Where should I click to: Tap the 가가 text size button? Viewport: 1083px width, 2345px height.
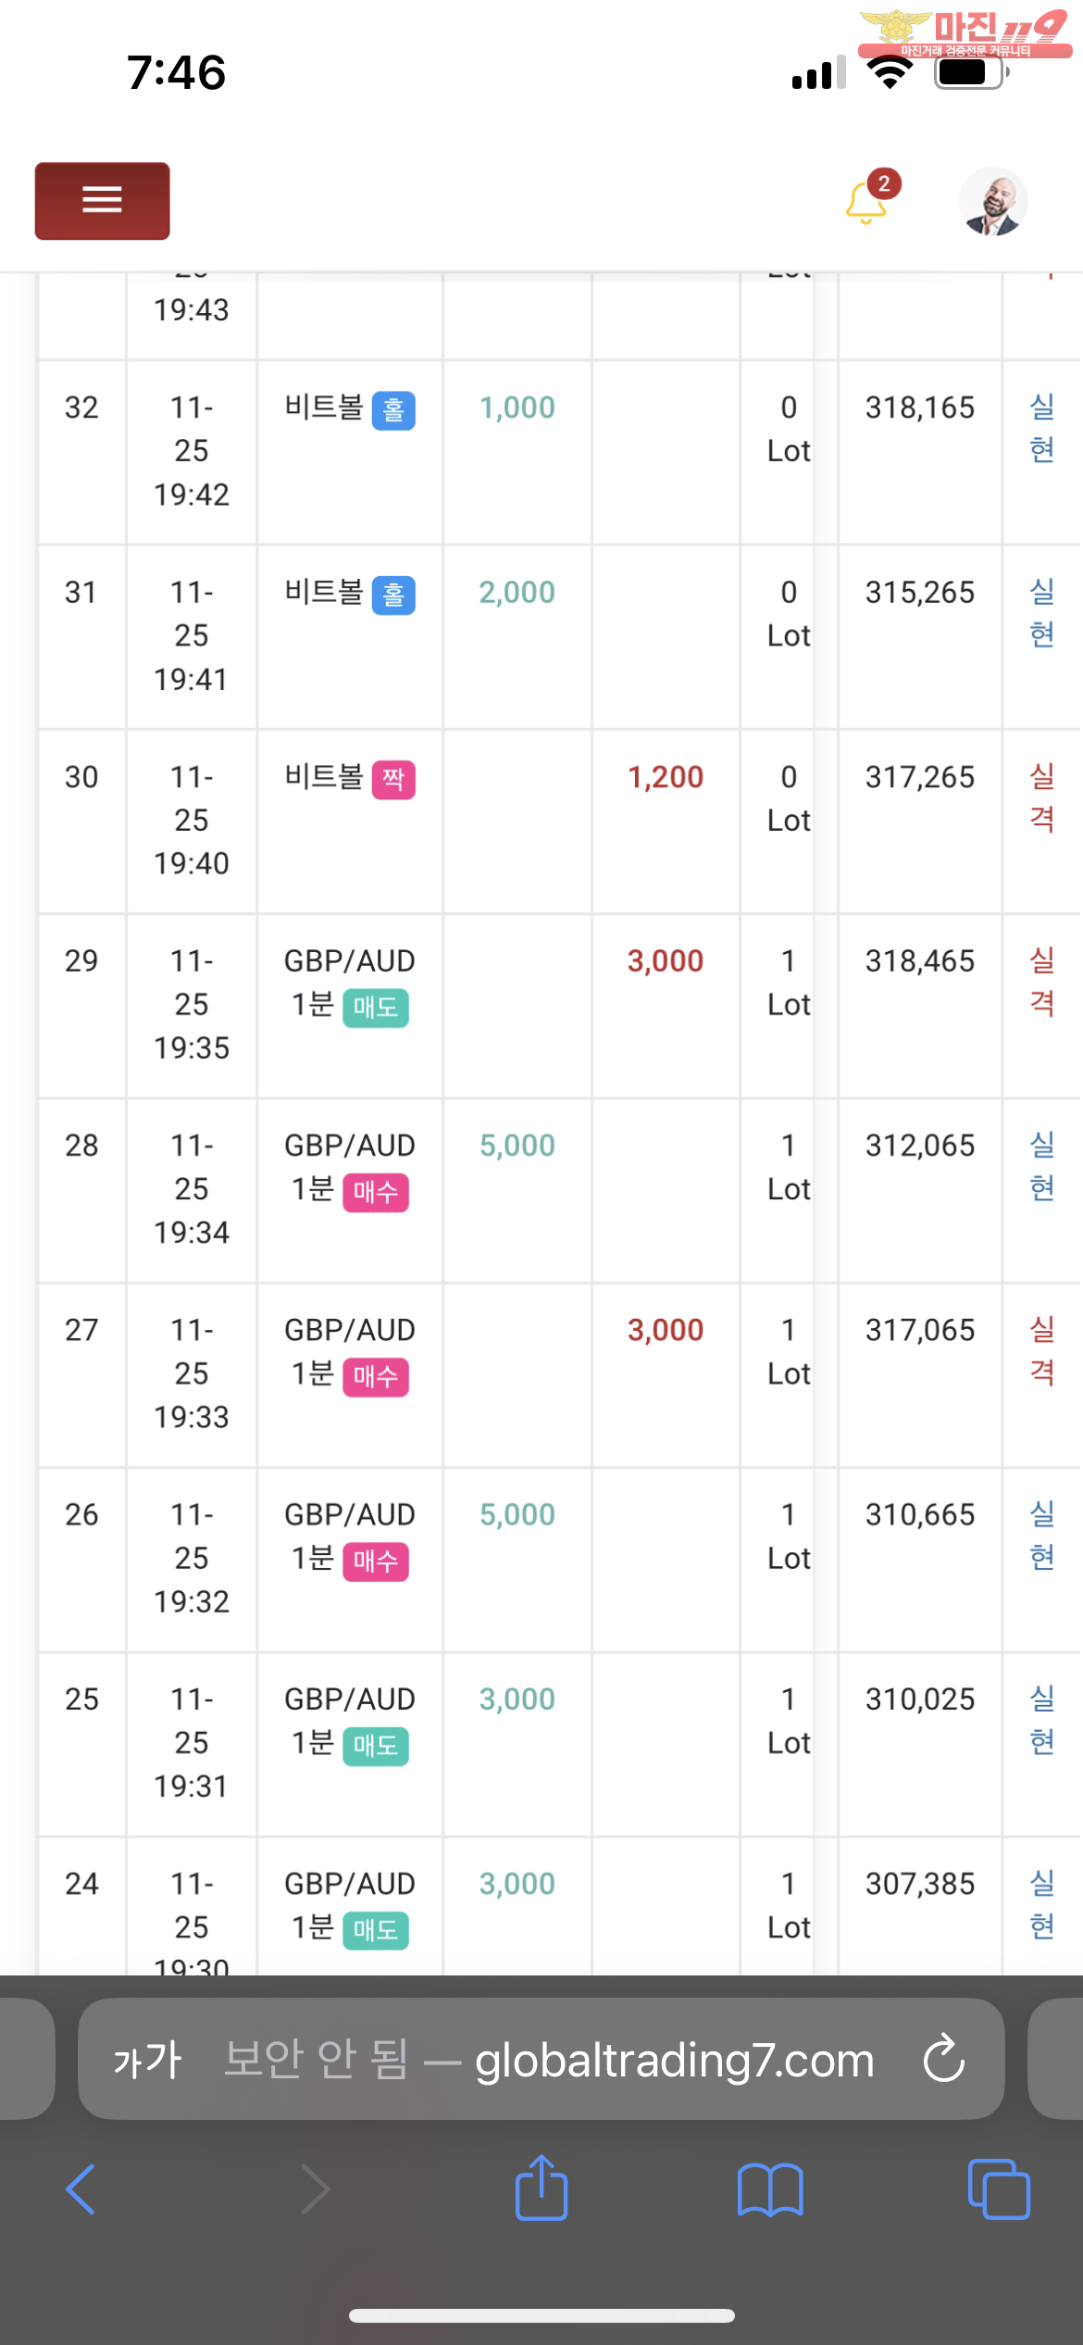(x=148, y=2060)
